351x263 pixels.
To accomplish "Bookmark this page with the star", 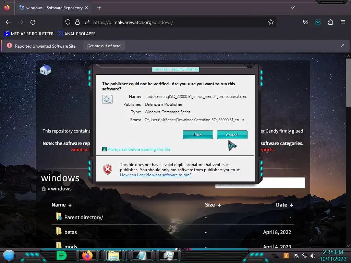I will coord(271,22).
